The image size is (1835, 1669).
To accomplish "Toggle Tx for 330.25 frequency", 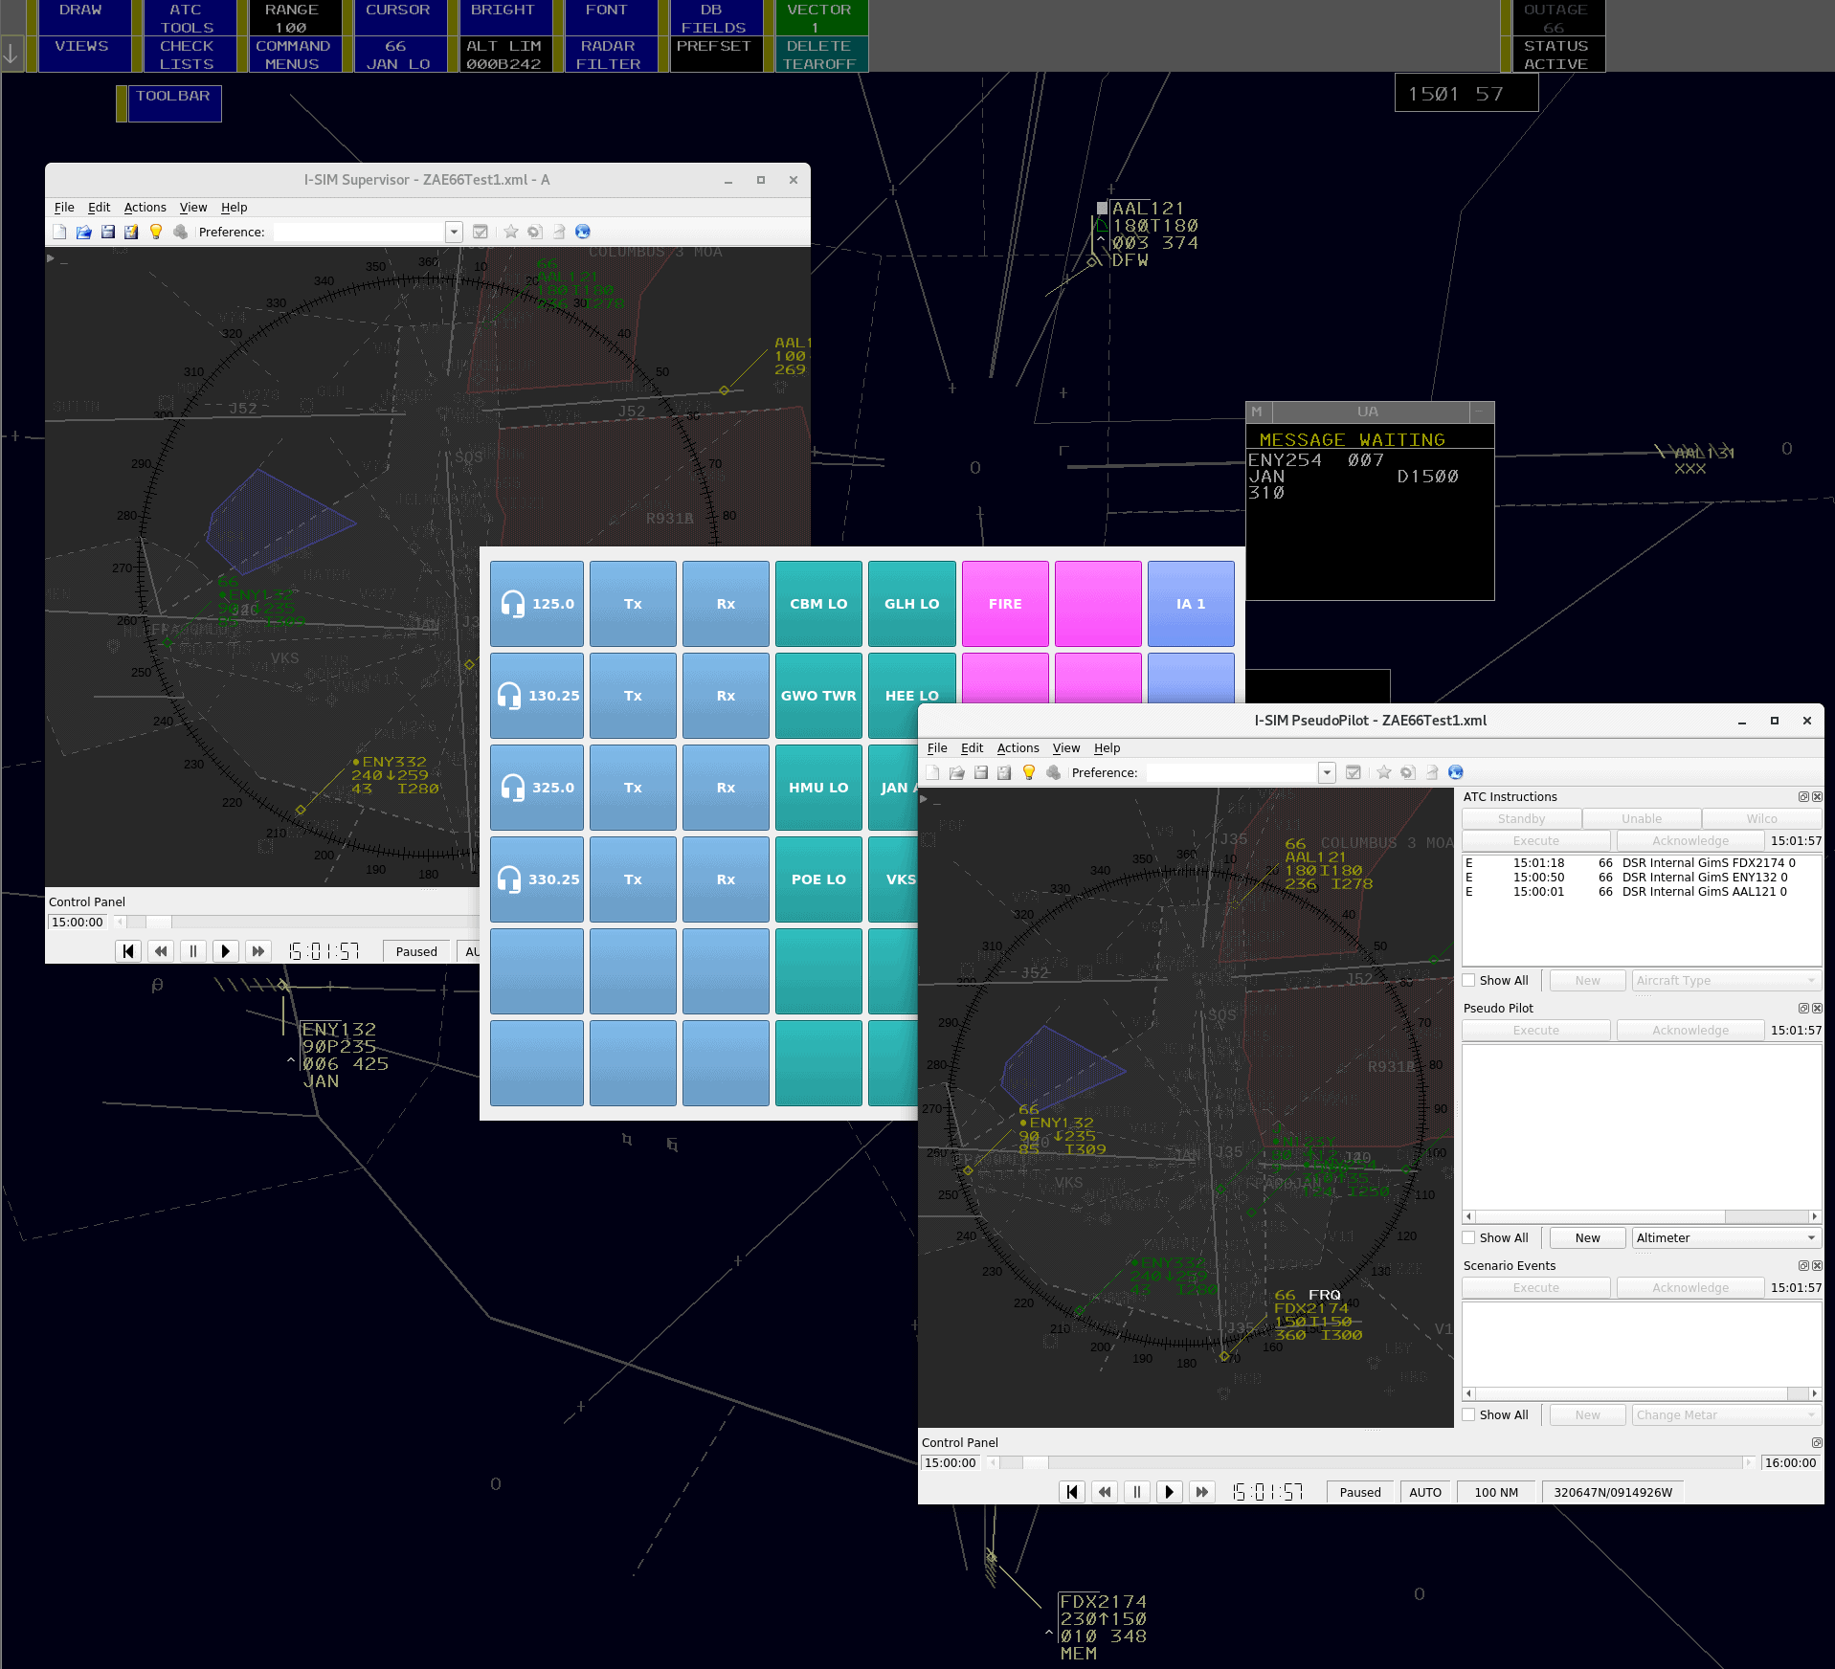I will (633, 879).
